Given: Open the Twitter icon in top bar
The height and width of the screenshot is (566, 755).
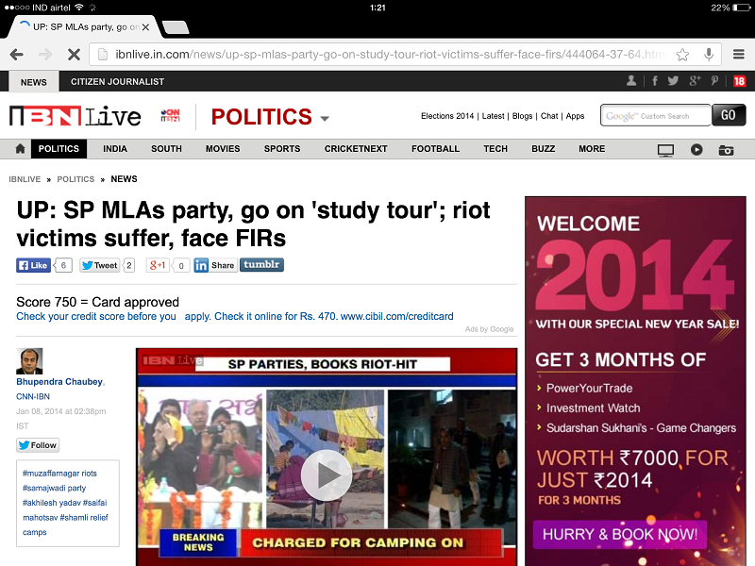Looking at the screenshot, I should click(673, 81).
